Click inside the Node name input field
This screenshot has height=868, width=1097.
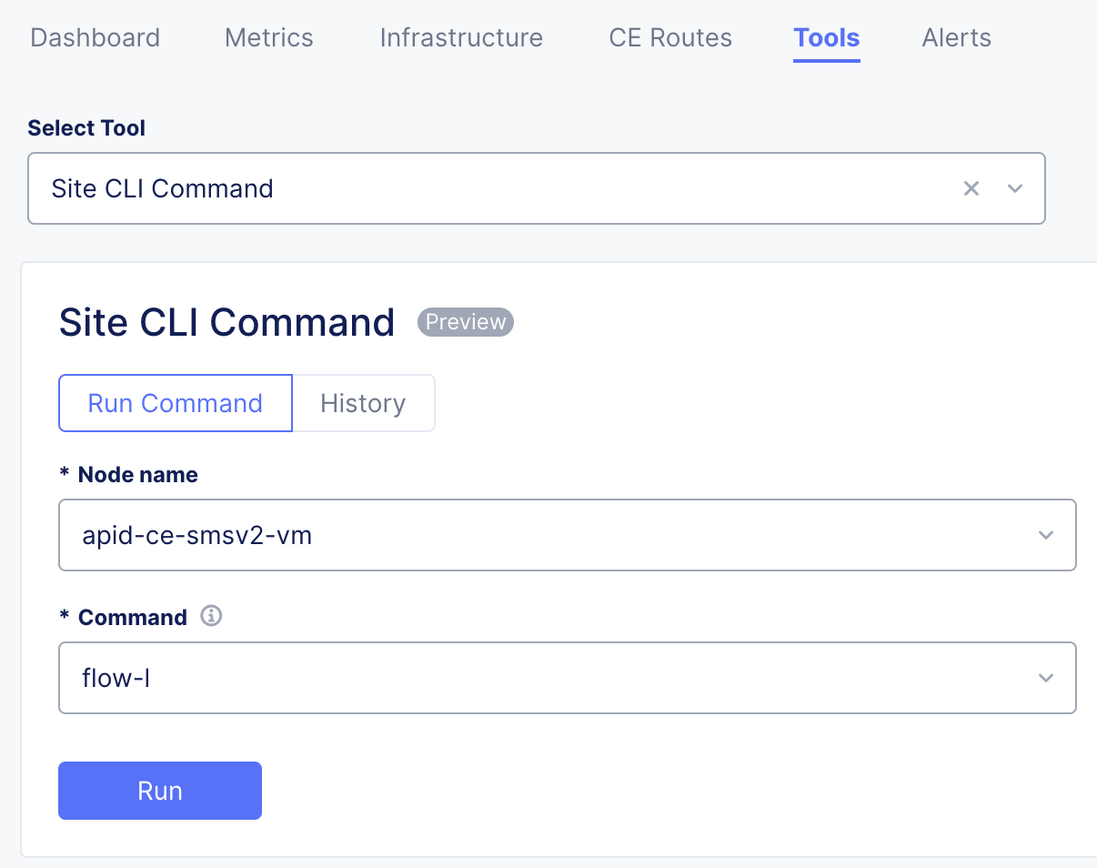pos(364,535)
